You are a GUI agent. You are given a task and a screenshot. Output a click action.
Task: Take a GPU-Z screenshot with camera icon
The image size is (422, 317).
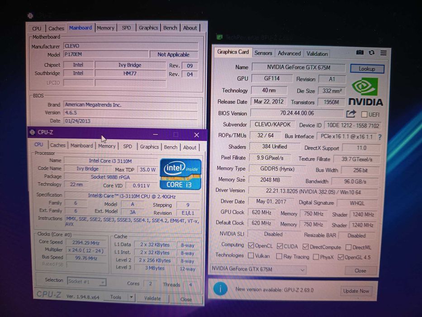(360, 52)
